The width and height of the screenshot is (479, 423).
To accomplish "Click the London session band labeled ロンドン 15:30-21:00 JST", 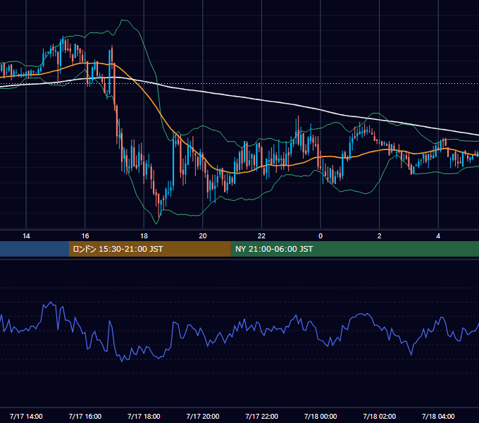I will (149, 249).
